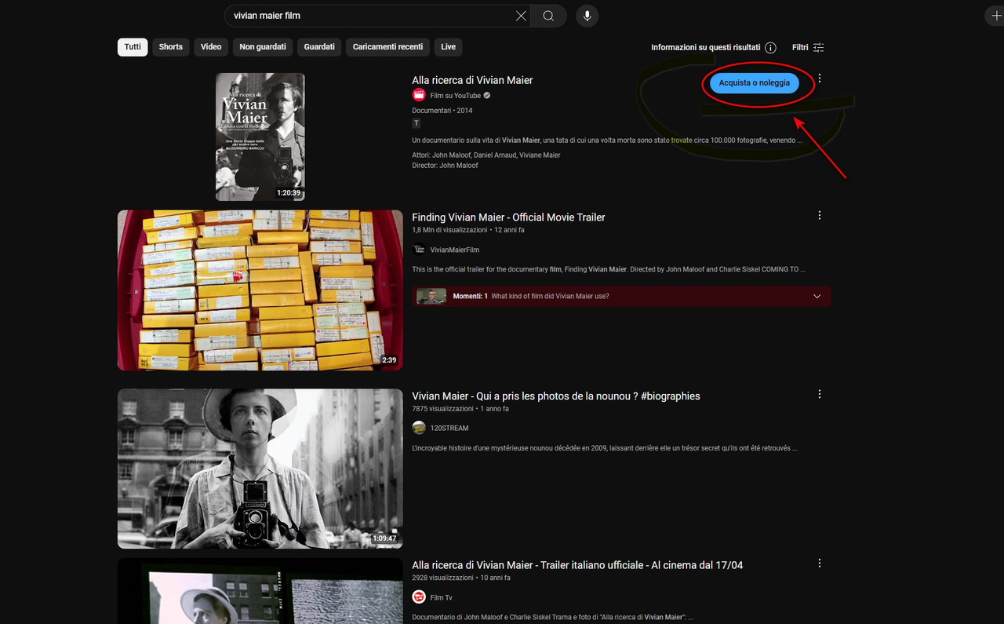
Task: Open the info icon beside 'Informazioni su questi risultati'
Action: 770,47
